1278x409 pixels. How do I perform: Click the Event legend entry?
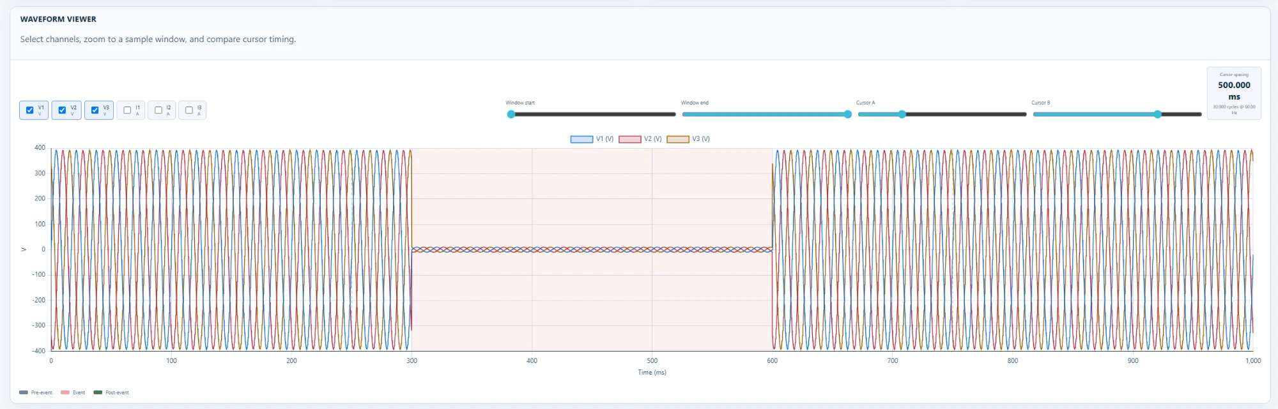[x=73, y=392]
